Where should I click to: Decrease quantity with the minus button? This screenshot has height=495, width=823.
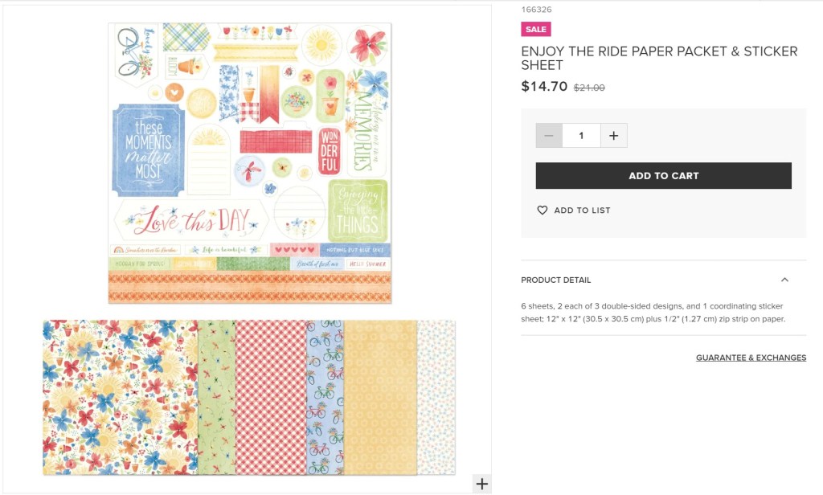point(549,136)
